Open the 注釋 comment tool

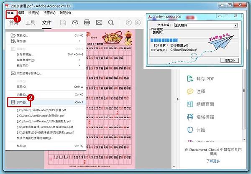pos(196,92)
